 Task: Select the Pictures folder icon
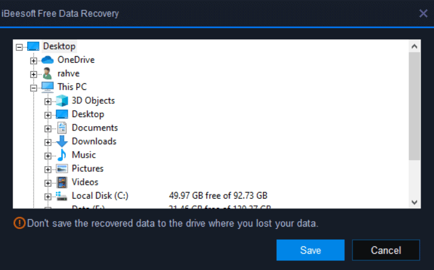point(62,169)
